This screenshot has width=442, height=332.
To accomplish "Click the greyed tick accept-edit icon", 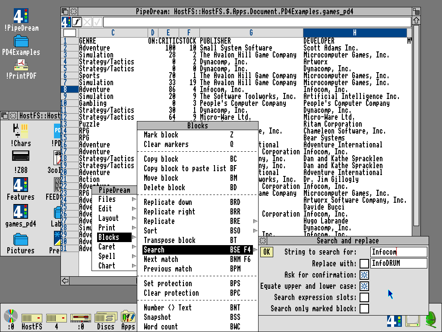I will 97,22.
